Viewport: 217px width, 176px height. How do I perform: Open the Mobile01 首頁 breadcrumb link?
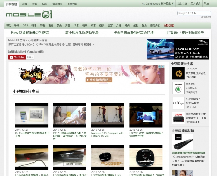(x=17, y=40)
